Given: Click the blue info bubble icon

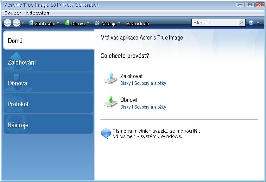Looking at the screenshot, I should pyautogui.click(x=106, y=134).
